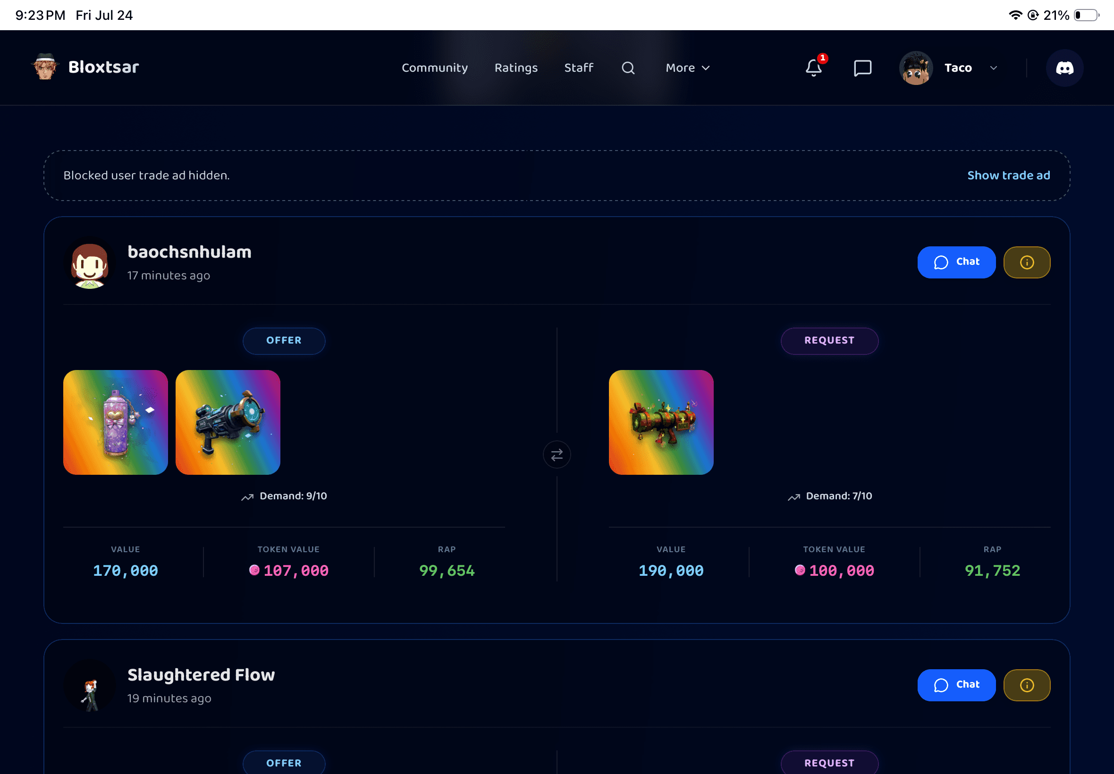Viewport: 1114px width, 774px height.
Task: Go to the Community page
Action: pos(435,68)
